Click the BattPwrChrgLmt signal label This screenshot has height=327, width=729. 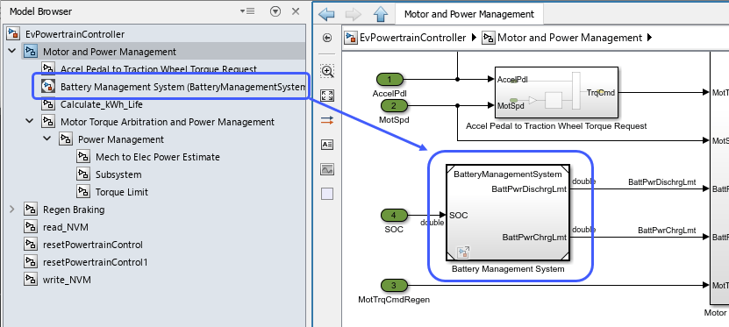click(x=667, y=230)
